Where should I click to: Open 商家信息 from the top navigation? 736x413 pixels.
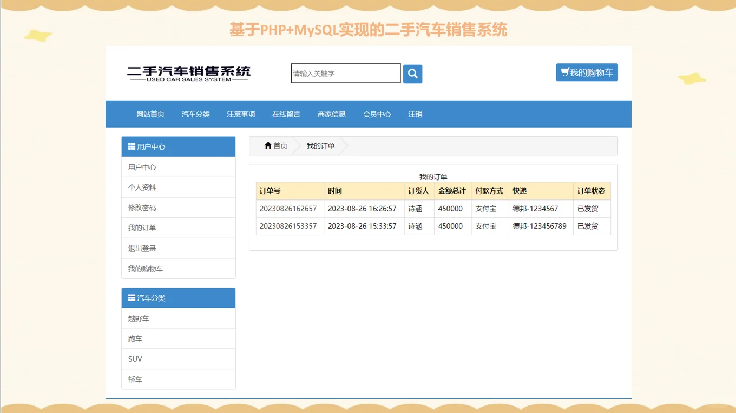click(x=331, y=114)
